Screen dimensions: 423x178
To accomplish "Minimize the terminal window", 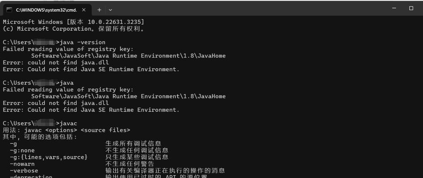I will pos(394,8).
